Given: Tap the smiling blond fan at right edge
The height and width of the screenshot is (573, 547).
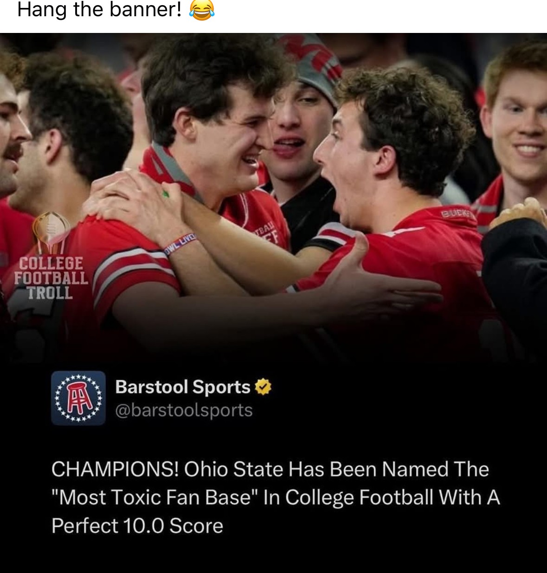Looking at the screenshot, I should click(x=517, y=121).
